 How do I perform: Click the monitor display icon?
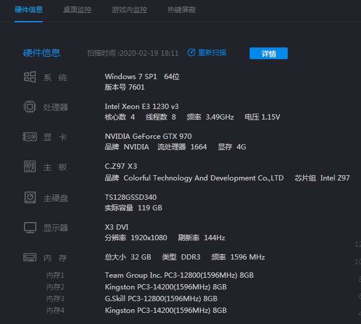(x=30, y=227)
